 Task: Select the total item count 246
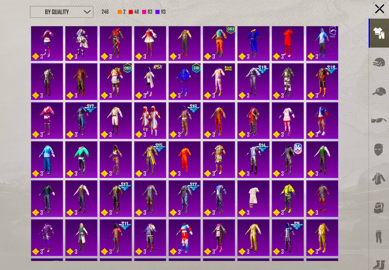tap(105, 12)
